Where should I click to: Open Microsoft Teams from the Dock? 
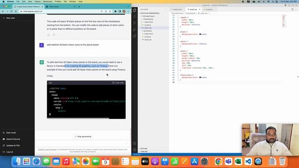[228, 161]
